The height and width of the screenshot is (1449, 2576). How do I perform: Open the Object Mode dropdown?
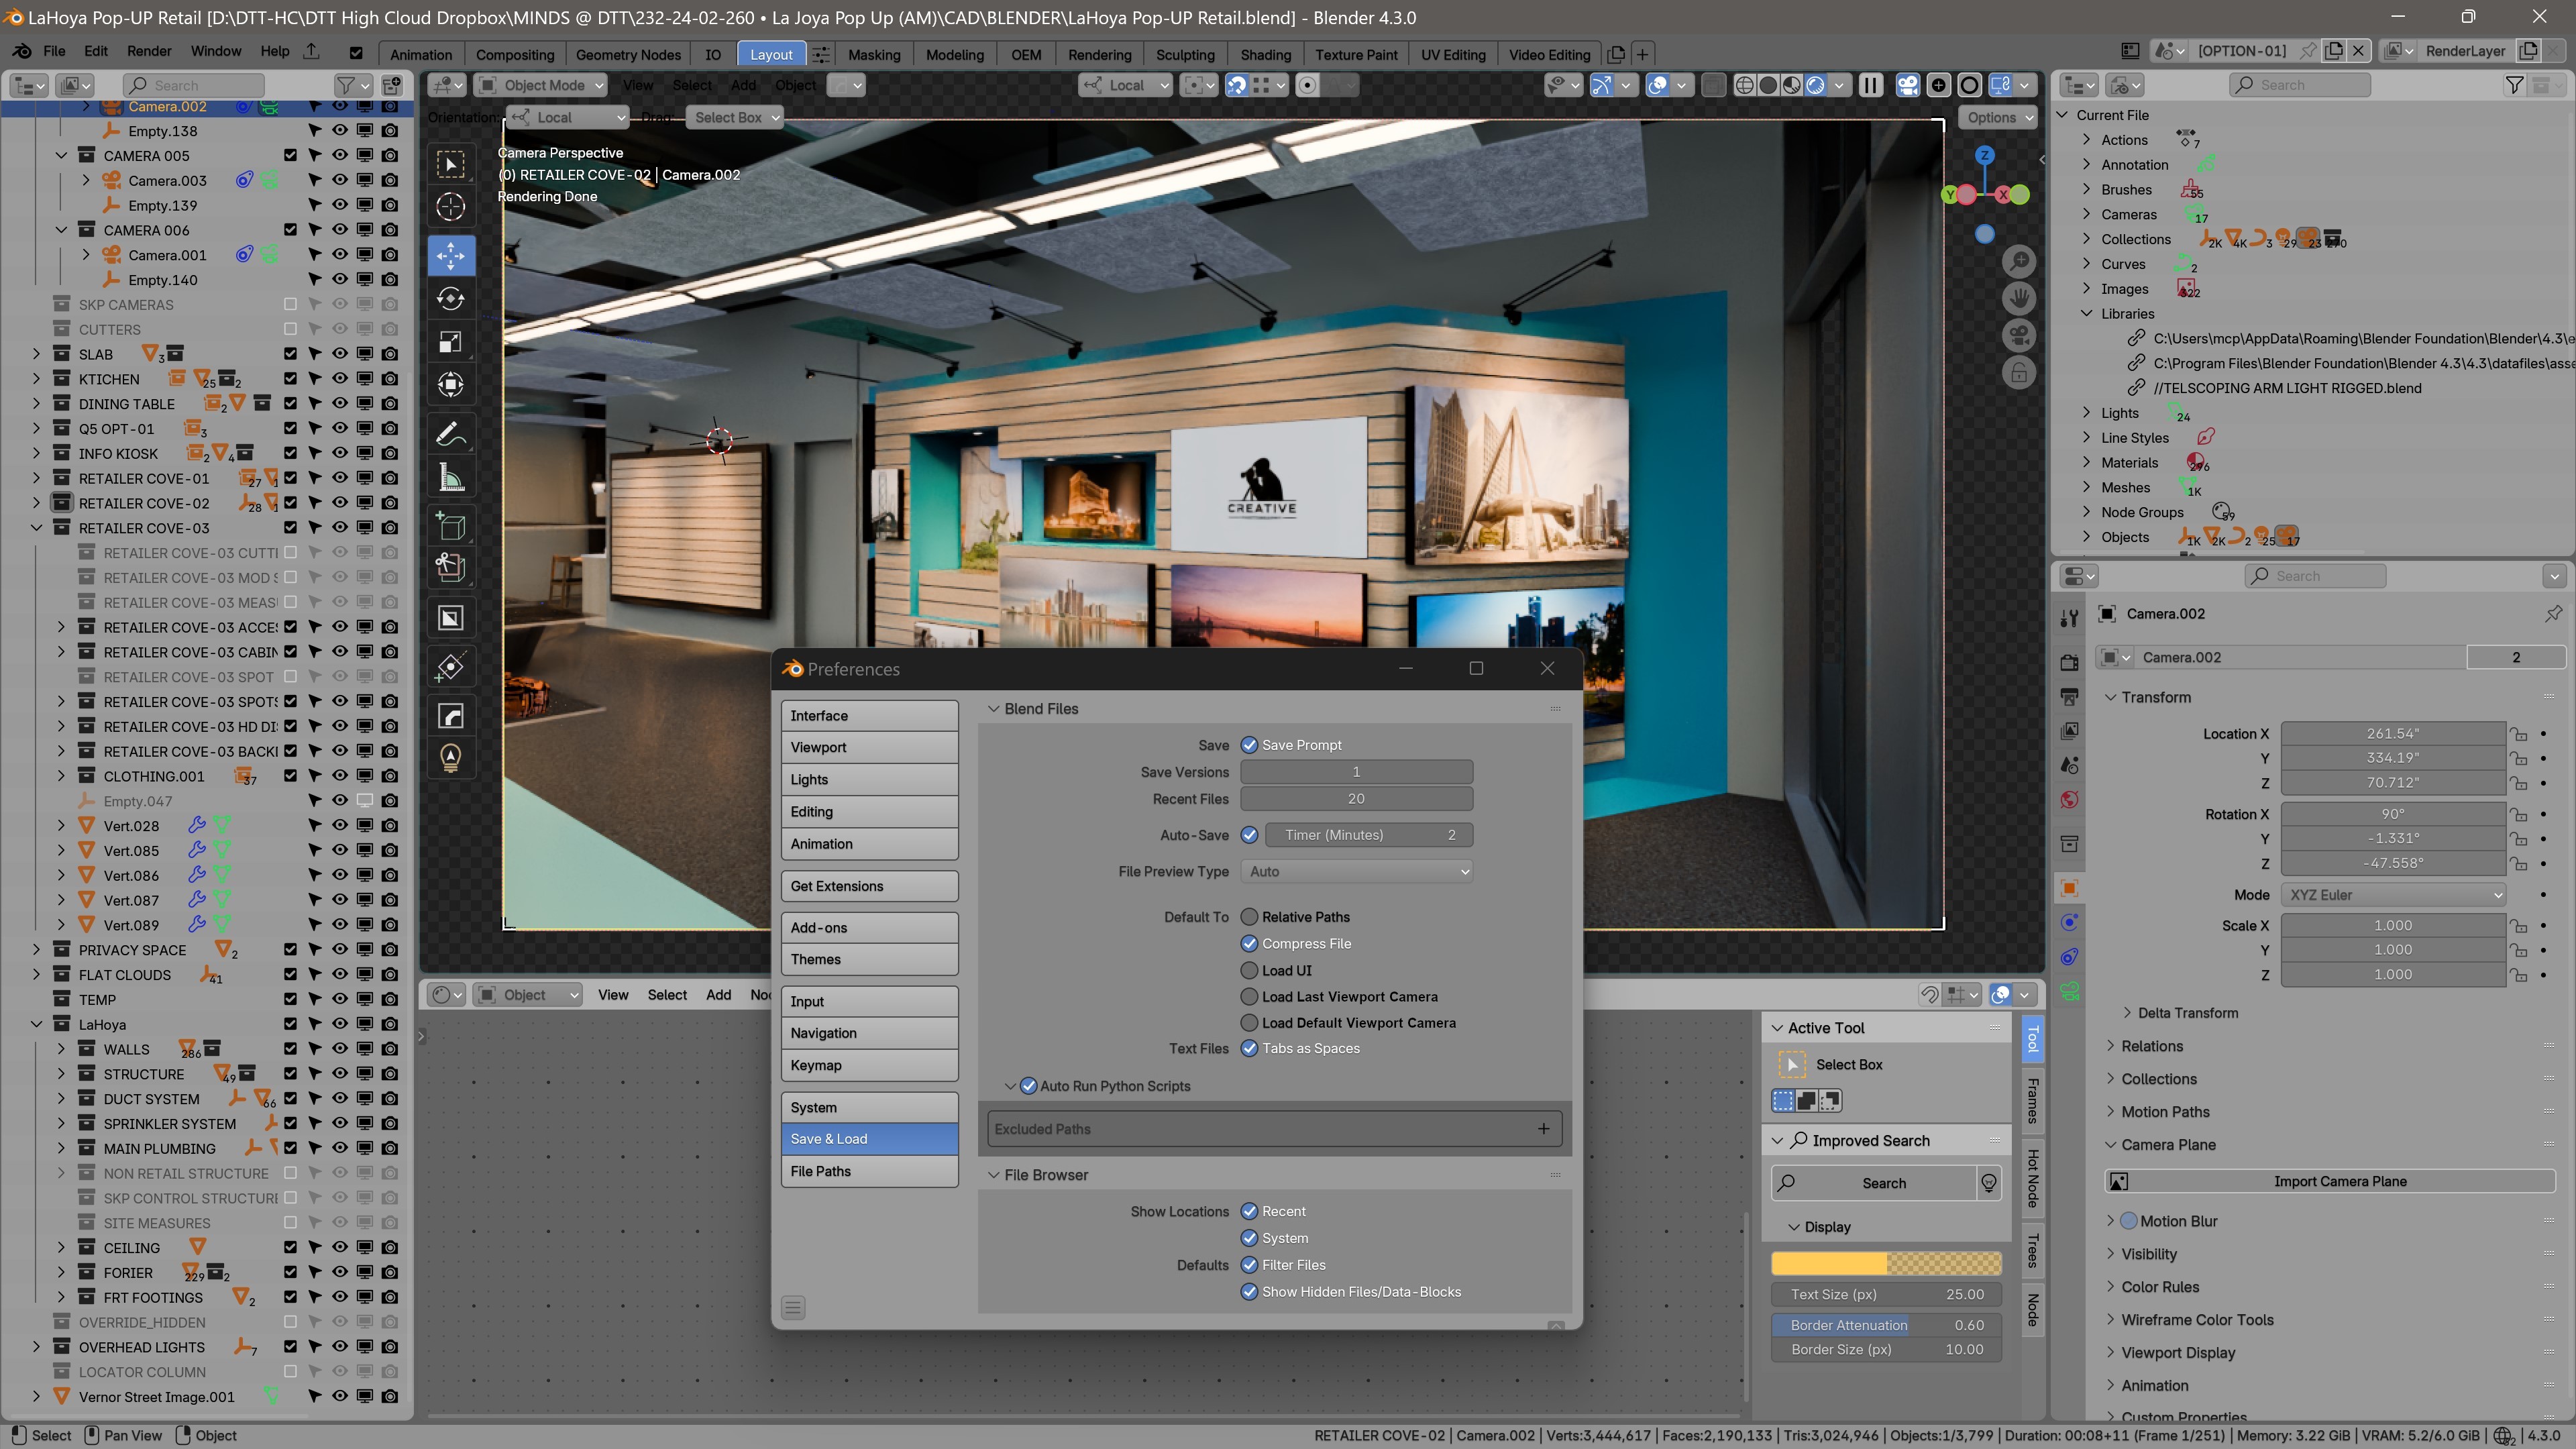pyautogui.click(x=541, y=85)
